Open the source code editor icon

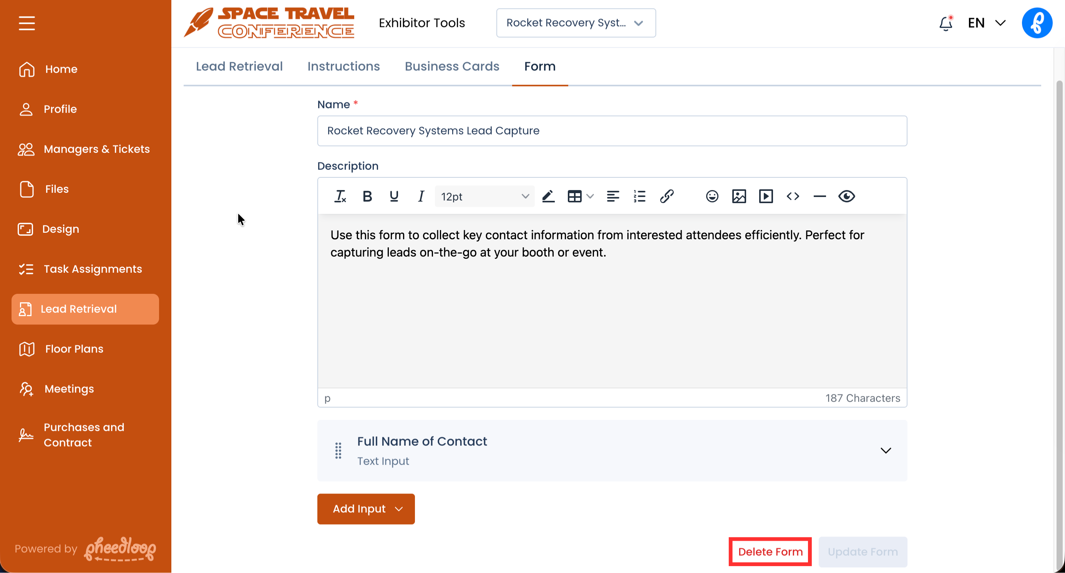coord(792,196)
